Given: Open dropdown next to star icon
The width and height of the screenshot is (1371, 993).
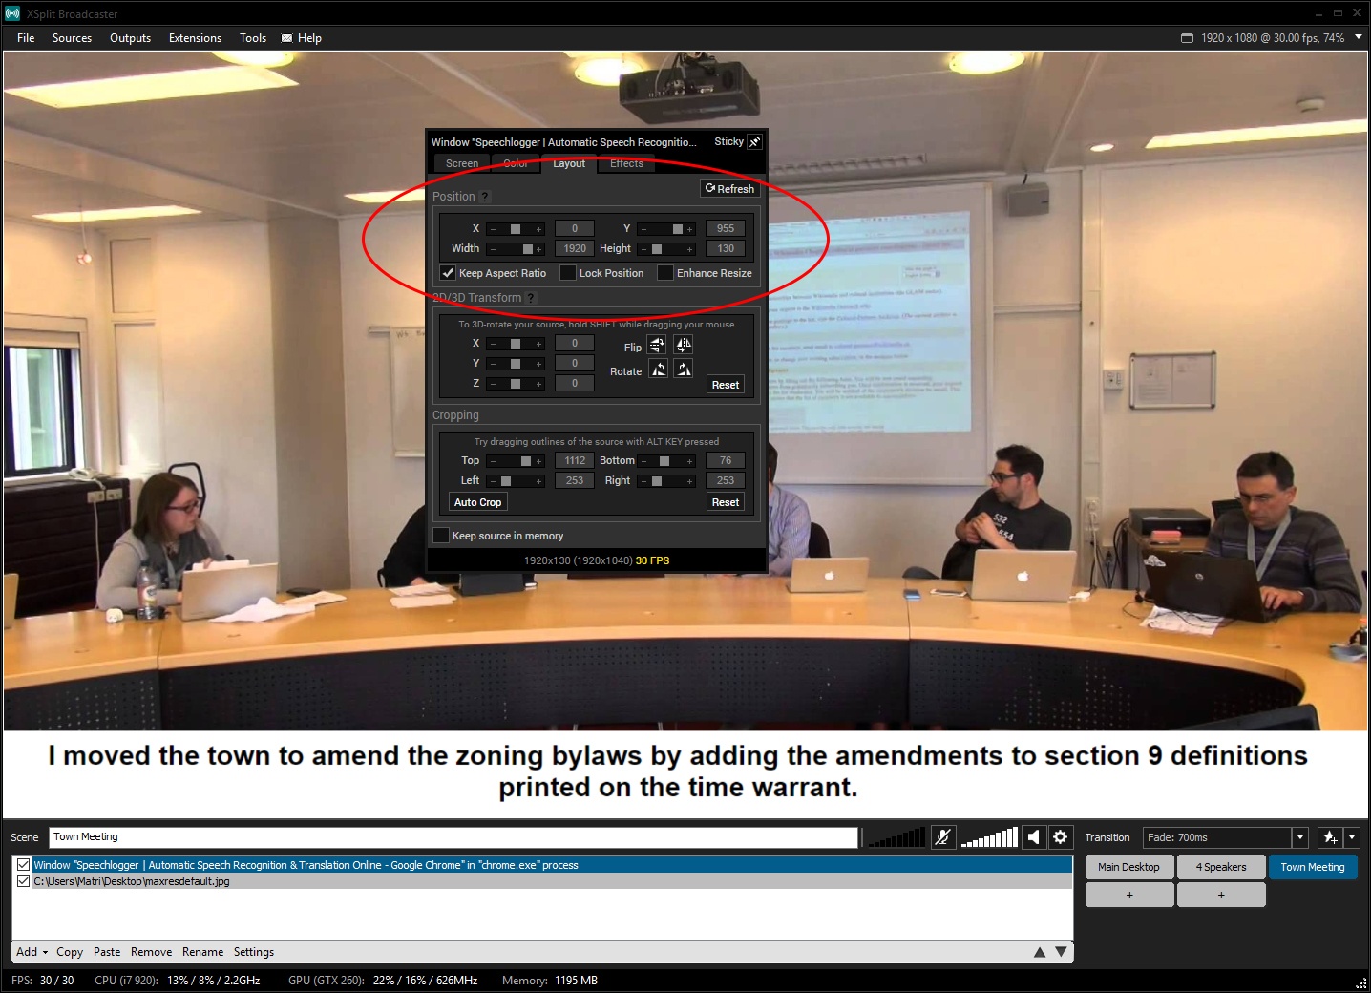Looking at the screenshot, I should coord(1351,837).
